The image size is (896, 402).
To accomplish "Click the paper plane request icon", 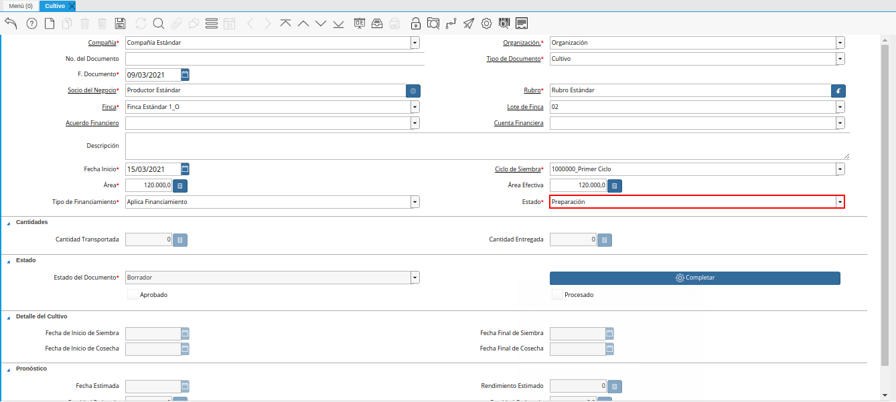I will (x=469, y=23).
